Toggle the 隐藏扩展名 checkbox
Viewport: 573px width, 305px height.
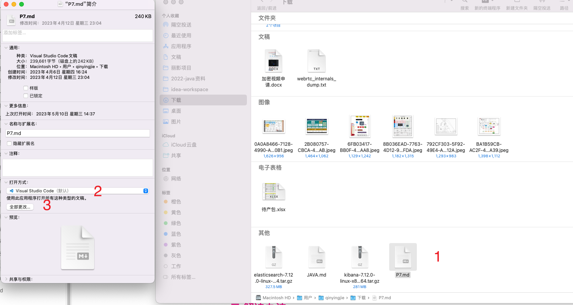[9, 143]
